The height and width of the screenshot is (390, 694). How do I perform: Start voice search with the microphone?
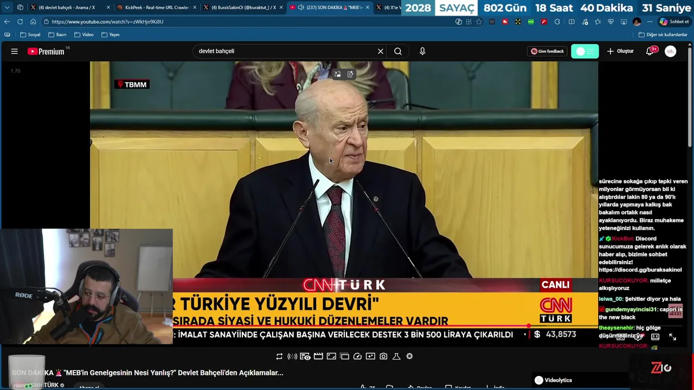click(422, 51)
